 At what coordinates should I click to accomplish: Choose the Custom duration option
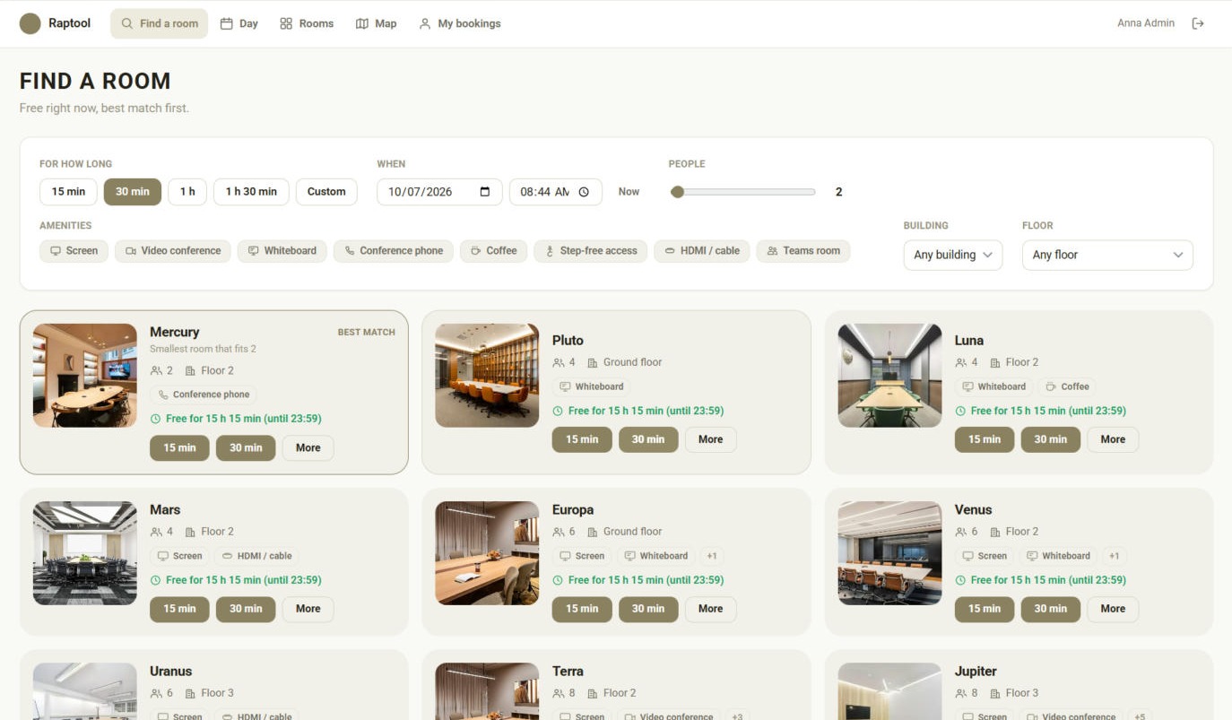(x=326, y=192)
